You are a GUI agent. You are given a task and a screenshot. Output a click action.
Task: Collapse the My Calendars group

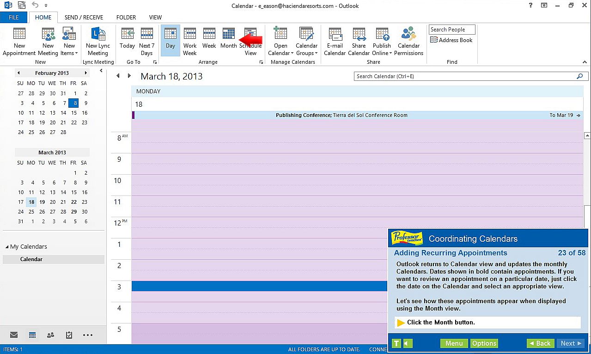(7, 247)
